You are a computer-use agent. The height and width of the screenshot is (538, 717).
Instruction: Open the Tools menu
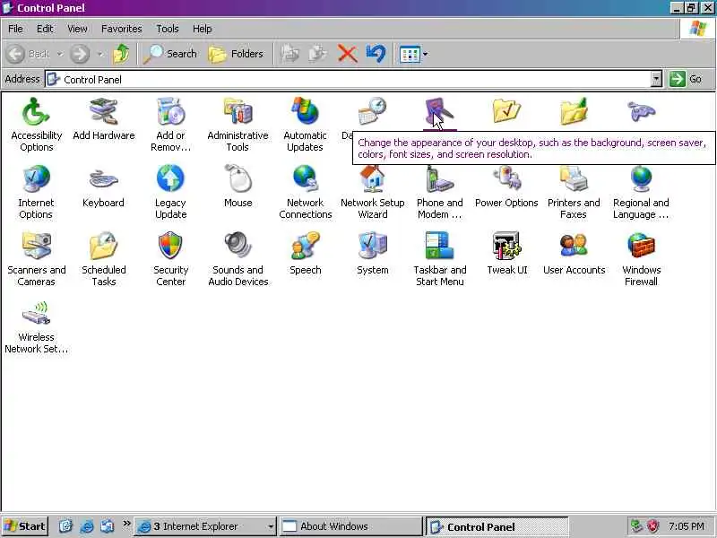[x=168, y=29]
